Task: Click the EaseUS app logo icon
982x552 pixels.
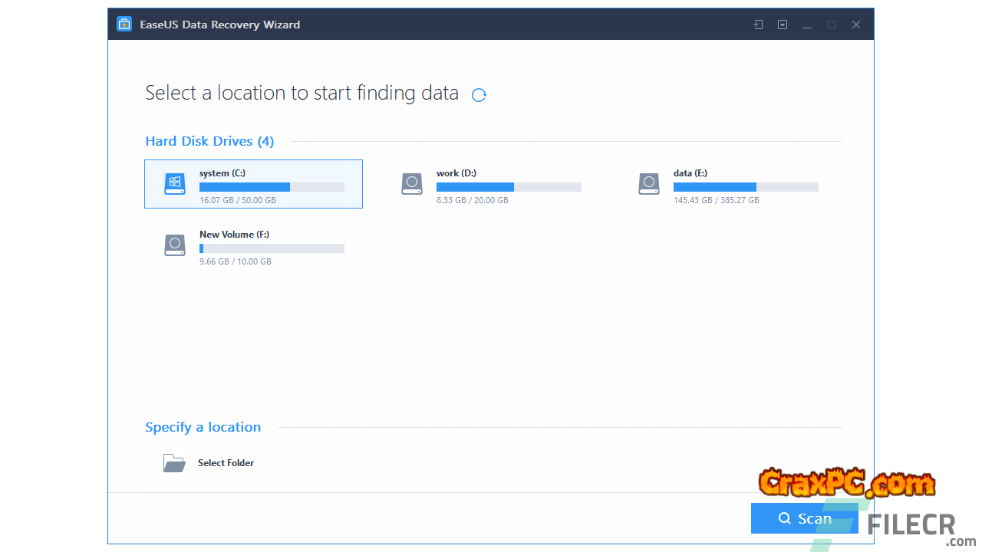Action: pos(124,25)
